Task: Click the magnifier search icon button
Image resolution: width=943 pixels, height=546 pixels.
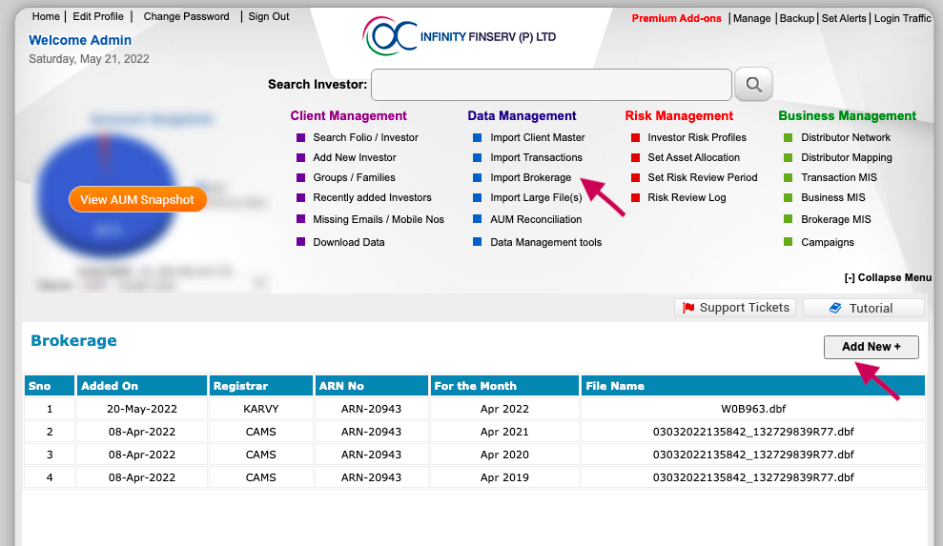Action: point(753,84)
